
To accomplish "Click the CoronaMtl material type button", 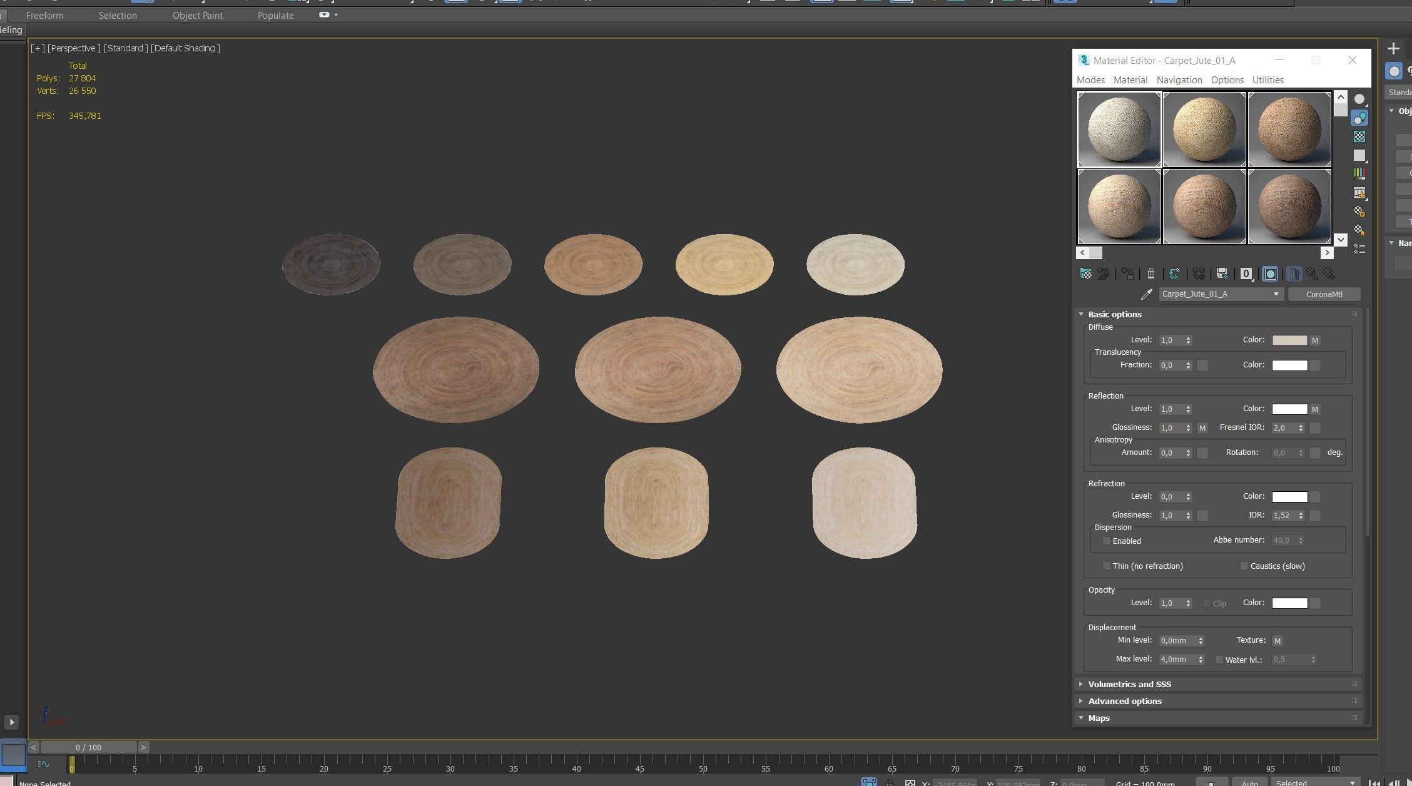I will click(1324, 294).
